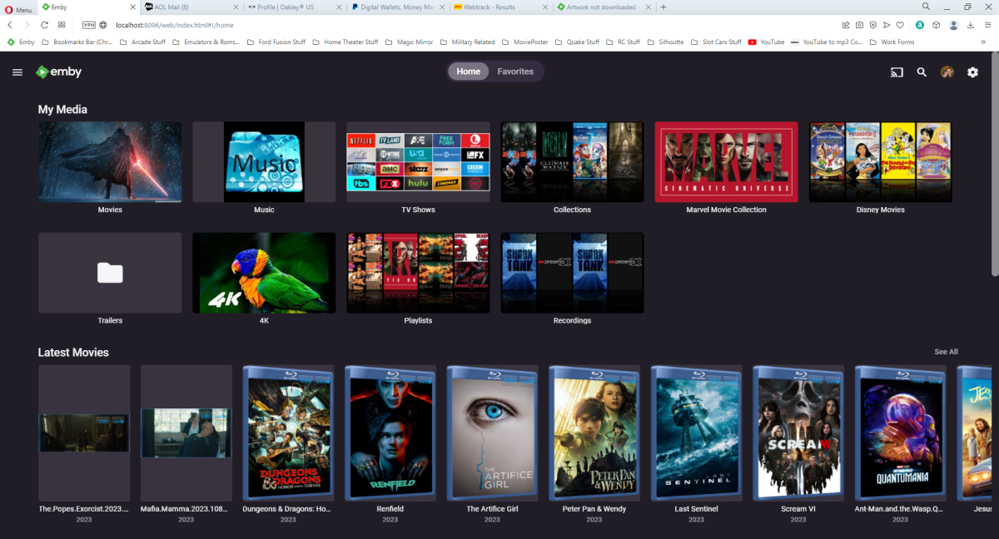Open the Renfield movie poster
This screenshot has width=999, height=539.
[x=390, y=433]
